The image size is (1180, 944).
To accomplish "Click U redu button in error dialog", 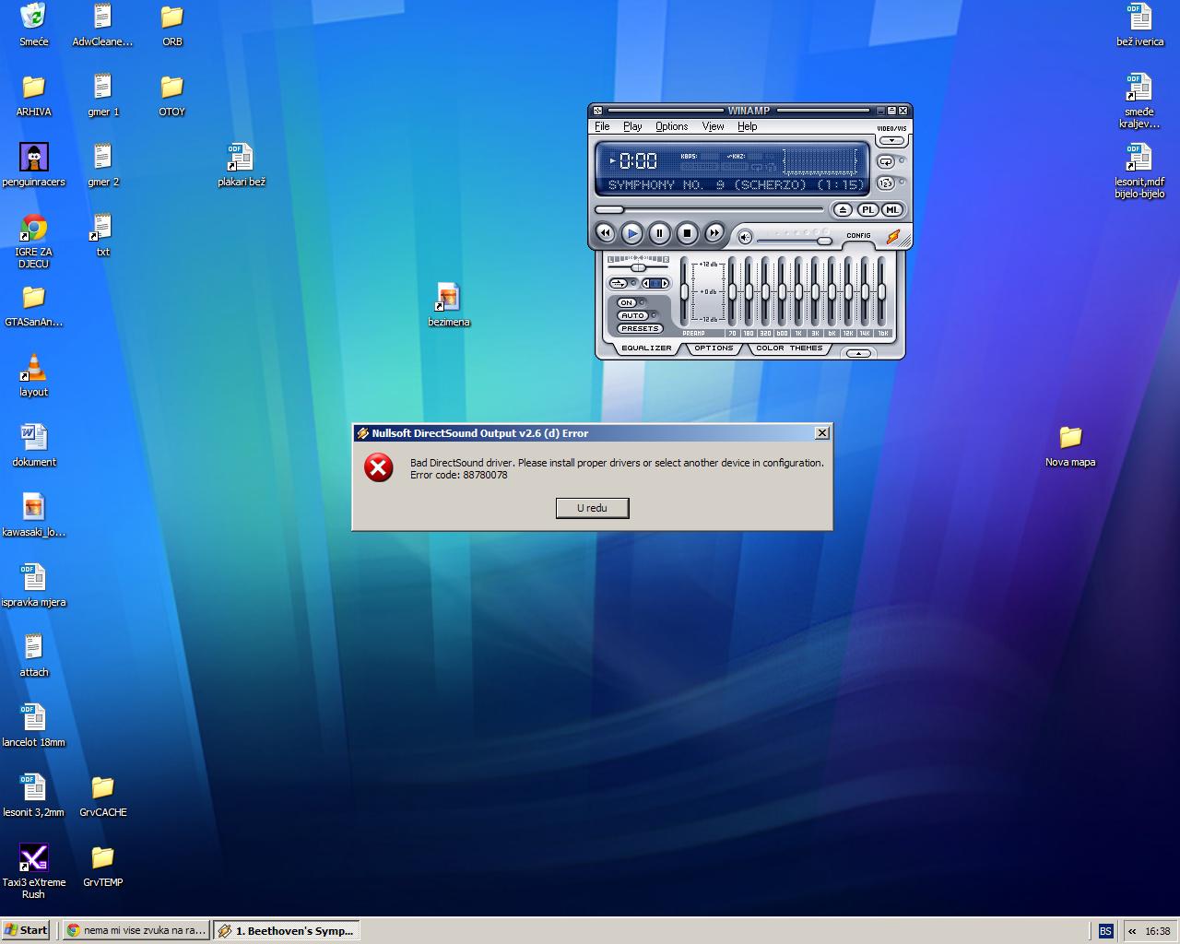I will [x=592, y=508].
